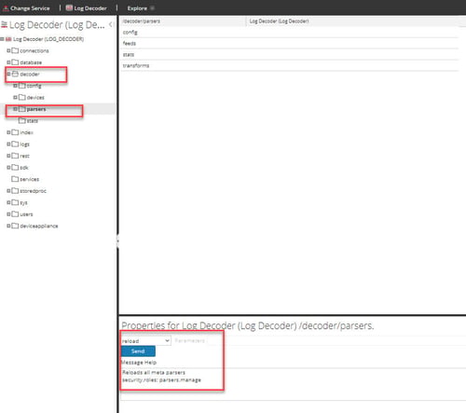Screen dimensions: 466x413
Task: Collapse the left tree panel arrow
Action: tap(111, 24)
